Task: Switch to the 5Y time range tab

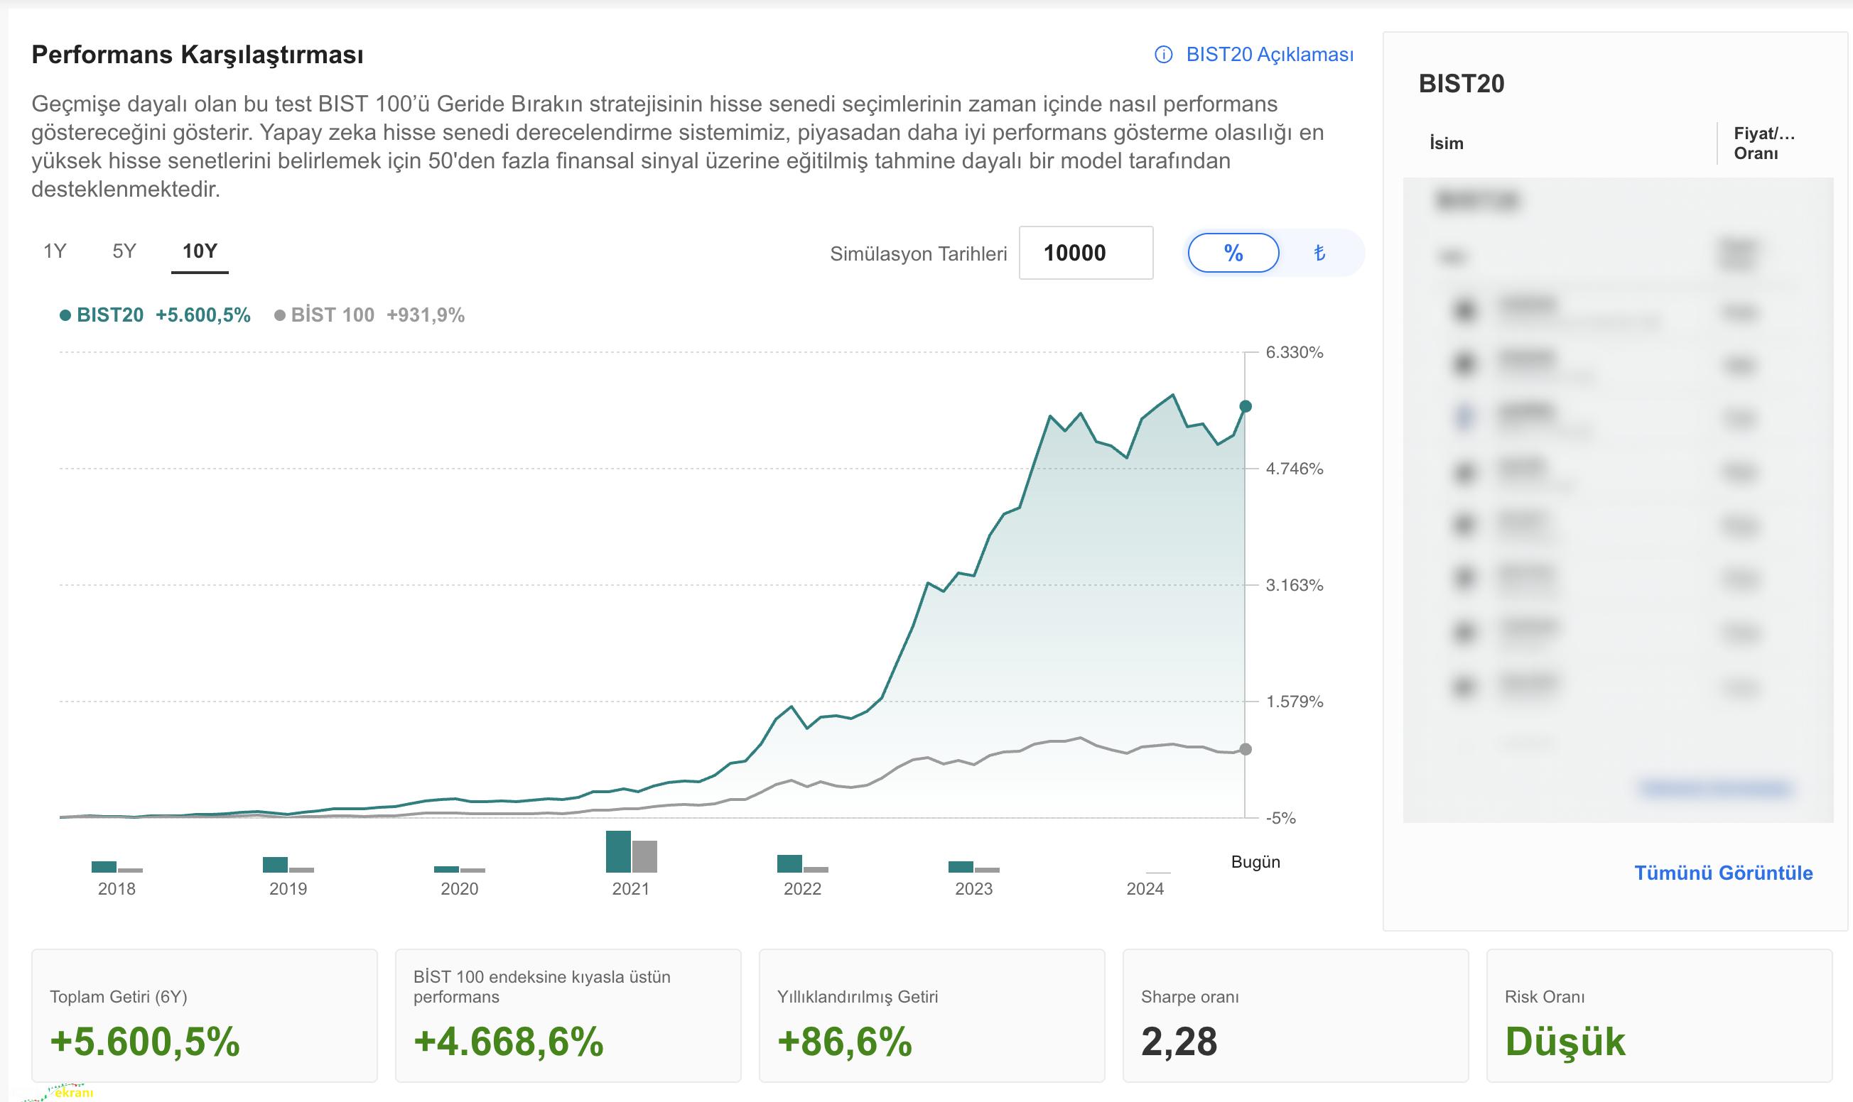Action: coord(124,251)
